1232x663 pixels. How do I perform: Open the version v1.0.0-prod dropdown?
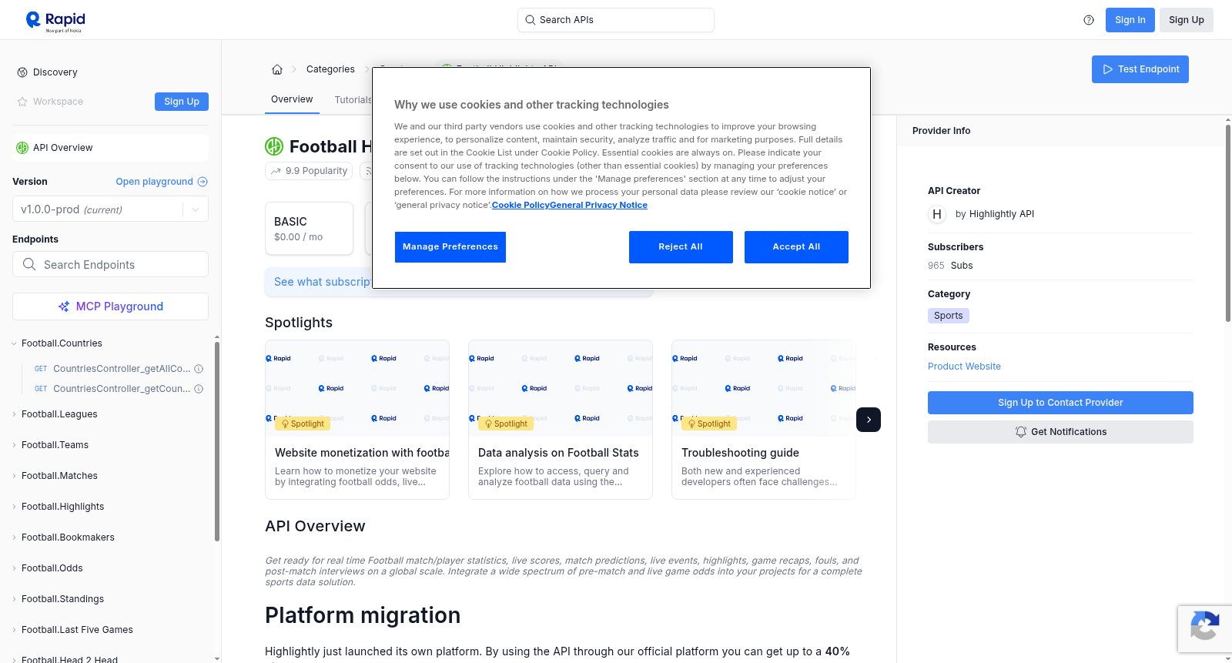(110, 209)
